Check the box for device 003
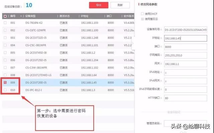Screen dimensions: 214x133 click(5, 38)
